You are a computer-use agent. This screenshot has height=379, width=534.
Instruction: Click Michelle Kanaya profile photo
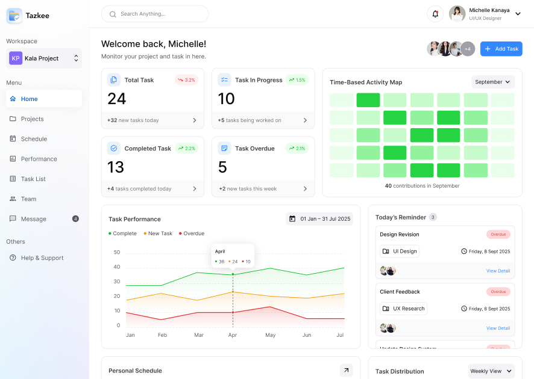pyautogui.click(x=457, y=14)
